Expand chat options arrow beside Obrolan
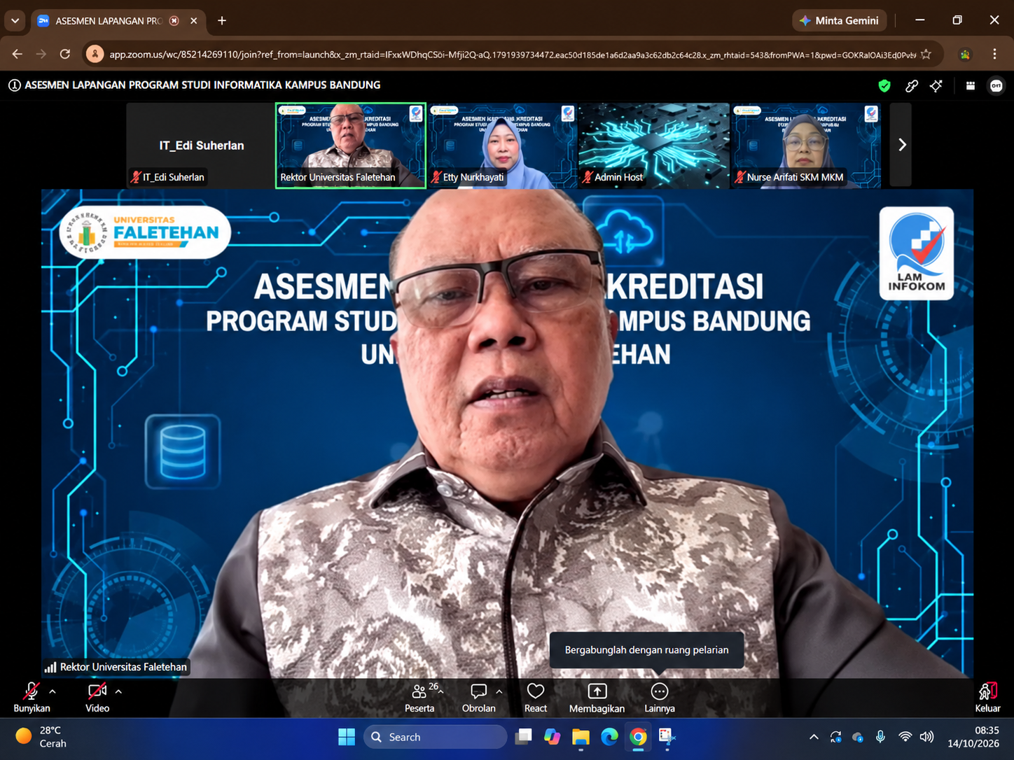Screen dimensions: 1014x760 499,691
